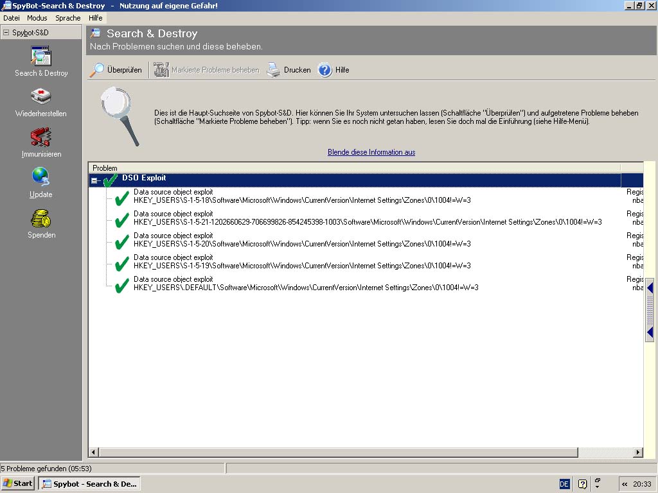Toggle checkmark for S-1-5-20 exploit entry
This screenshot has width=658, height=493.
[121, 241]
